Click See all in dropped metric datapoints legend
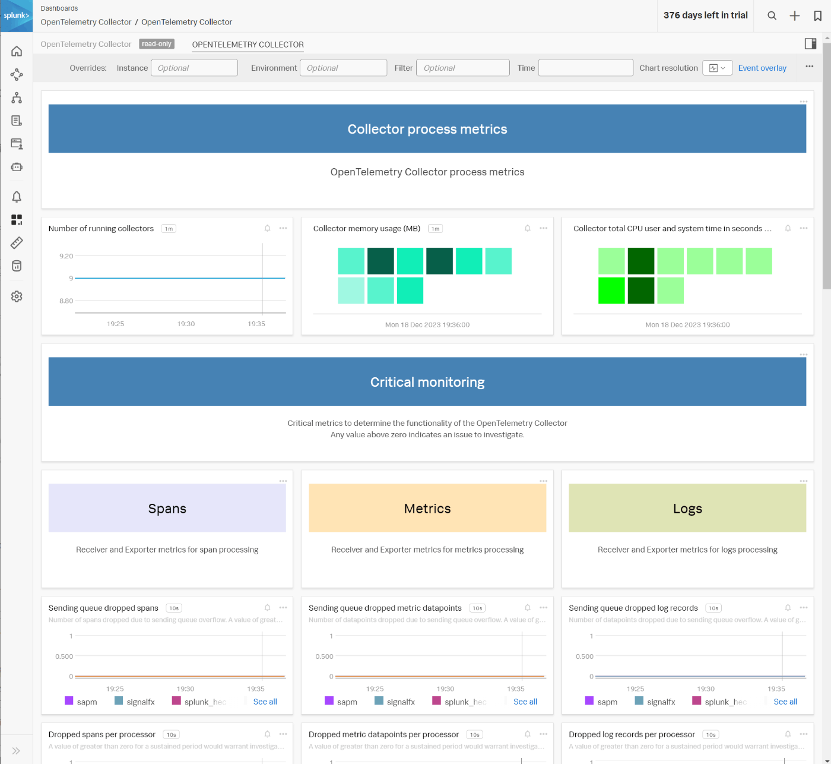This screenshot has height=764, width=831. point(525,702)
